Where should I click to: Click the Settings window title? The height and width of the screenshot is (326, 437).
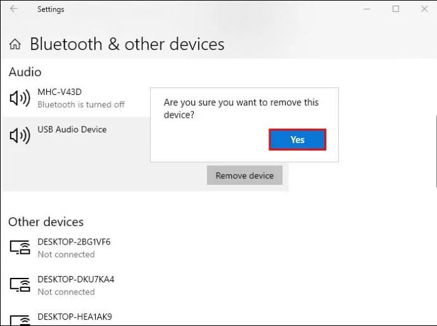[51, 9]
